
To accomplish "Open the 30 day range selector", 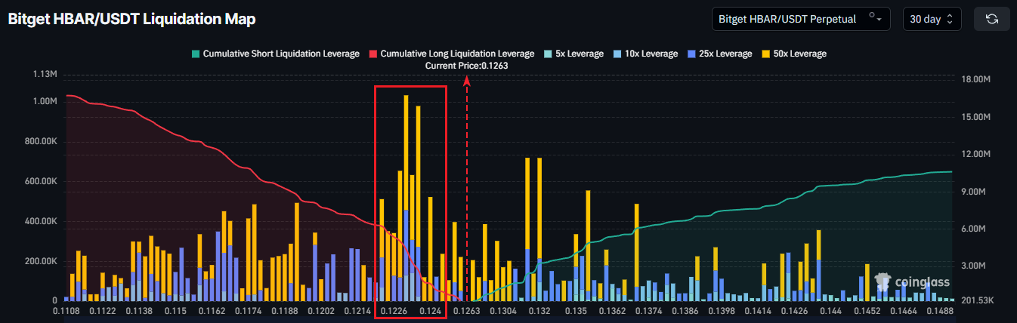I will point(932,19).
